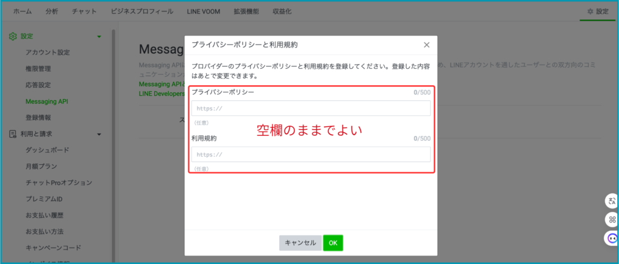The width and height of the screenshot is (619, 264).
Task: Click the four-circle apps floating icon
Action: (x=612, y=219)
